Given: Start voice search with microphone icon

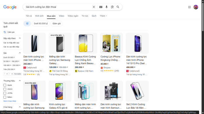Looking at the screenshot, I should (106, 7).
